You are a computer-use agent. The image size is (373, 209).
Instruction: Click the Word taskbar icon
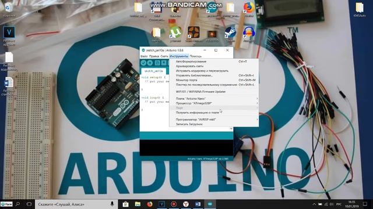click(198, 204)
